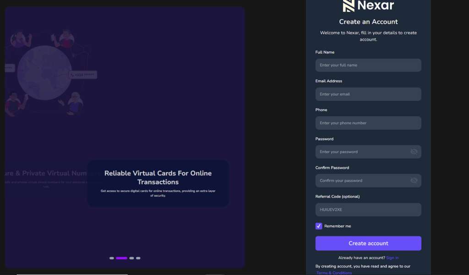Uncheck the Remember me checkbox

(x=319, y=226)
